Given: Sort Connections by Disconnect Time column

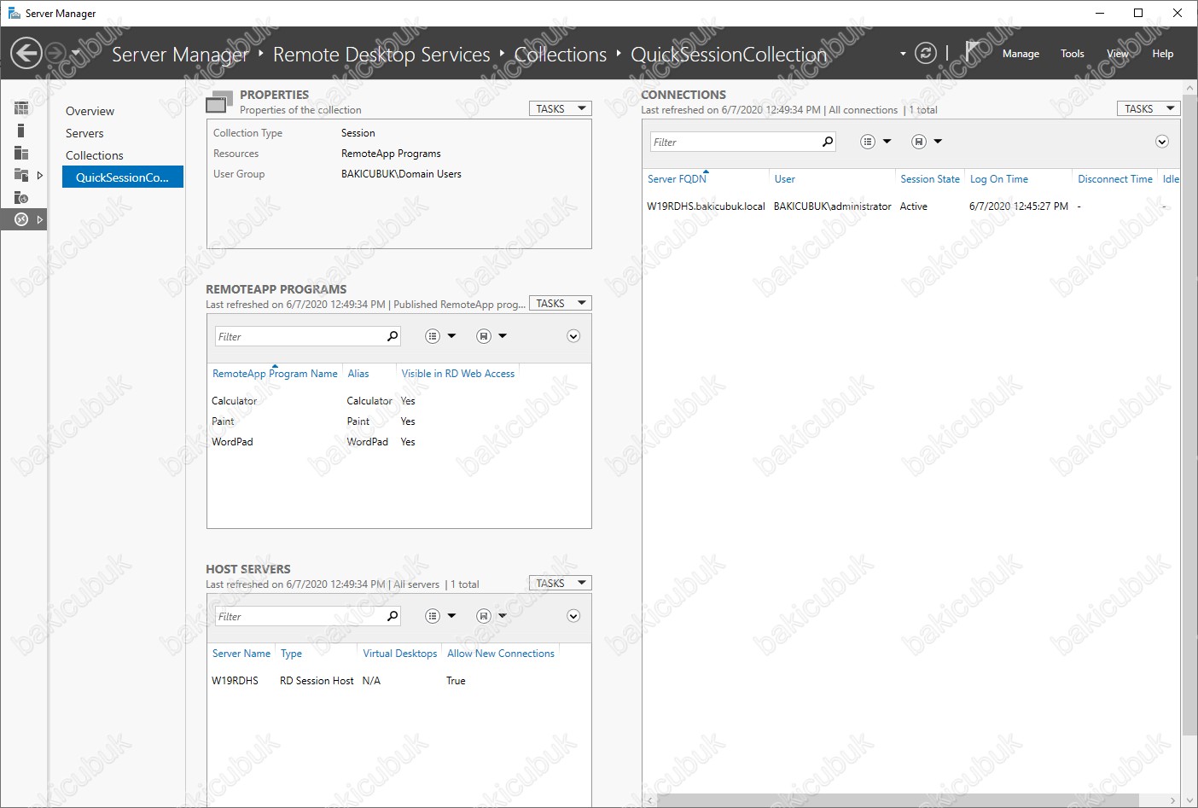Looking at the screenshot, I should click(x=1115, y=179).
